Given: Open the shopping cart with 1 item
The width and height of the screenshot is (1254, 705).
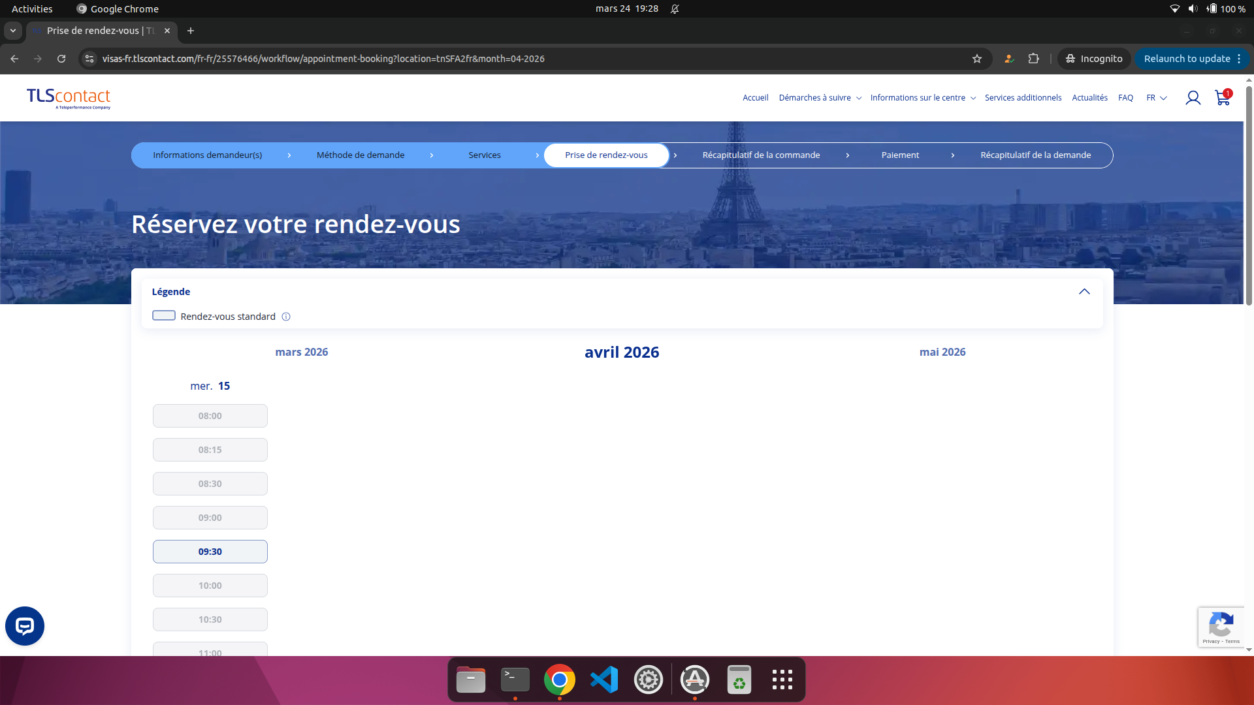Looking at the screenshot, I should click(1222, 98).
